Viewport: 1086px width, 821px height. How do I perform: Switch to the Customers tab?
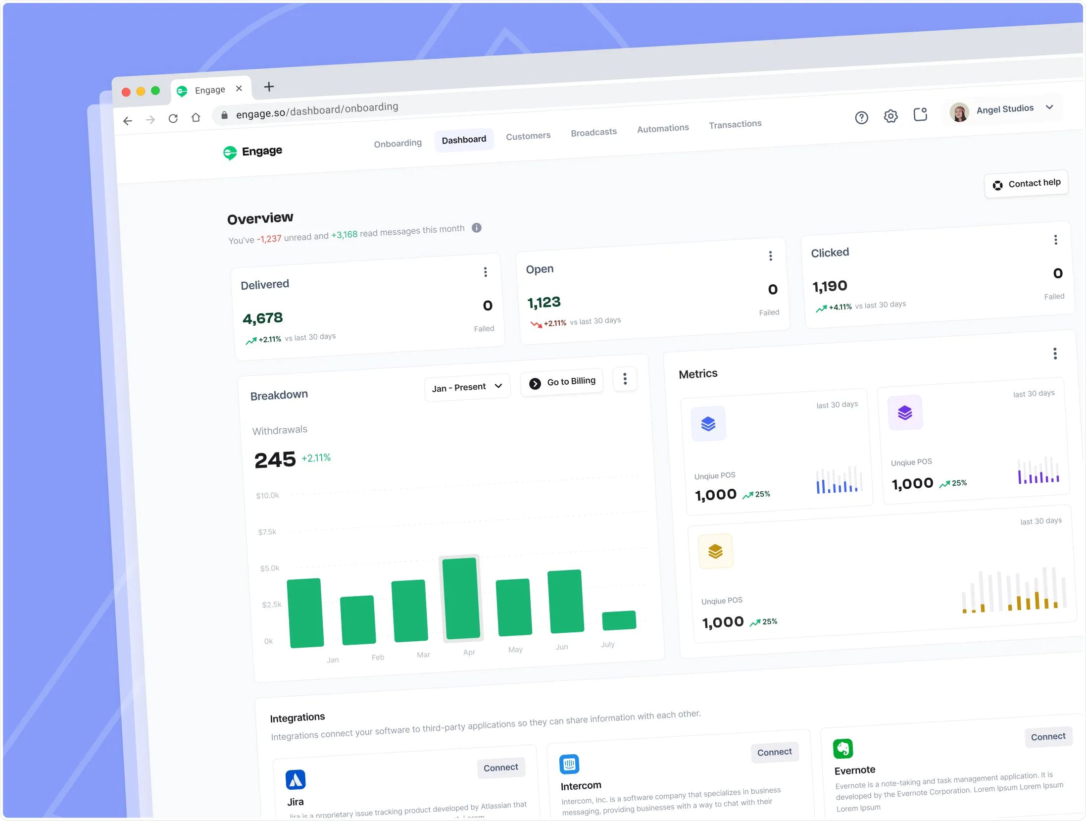pos(528,136)
